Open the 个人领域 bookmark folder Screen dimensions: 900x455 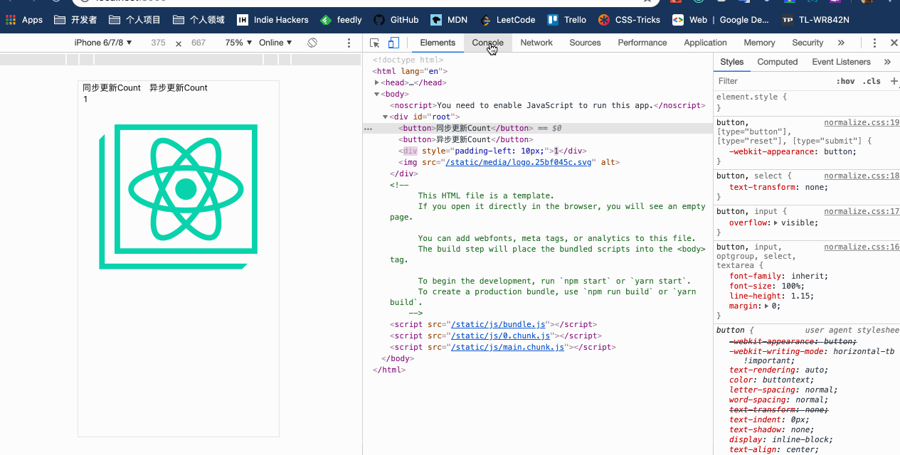click(x=199, y=20)
